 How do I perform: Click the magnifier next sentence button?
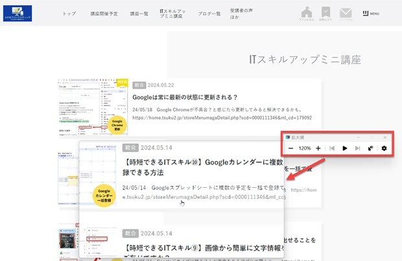pos(357,148)
